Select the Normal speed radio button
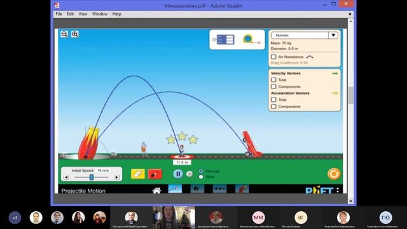This screenshot has width=407, height=229. [x=201, y=171]
